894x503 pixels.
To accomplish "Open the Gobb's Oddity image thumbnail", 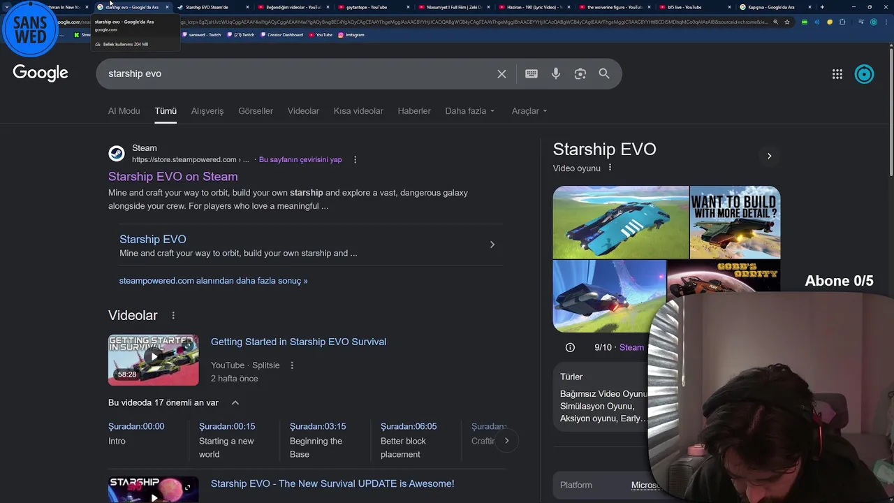I will [724, 278].
